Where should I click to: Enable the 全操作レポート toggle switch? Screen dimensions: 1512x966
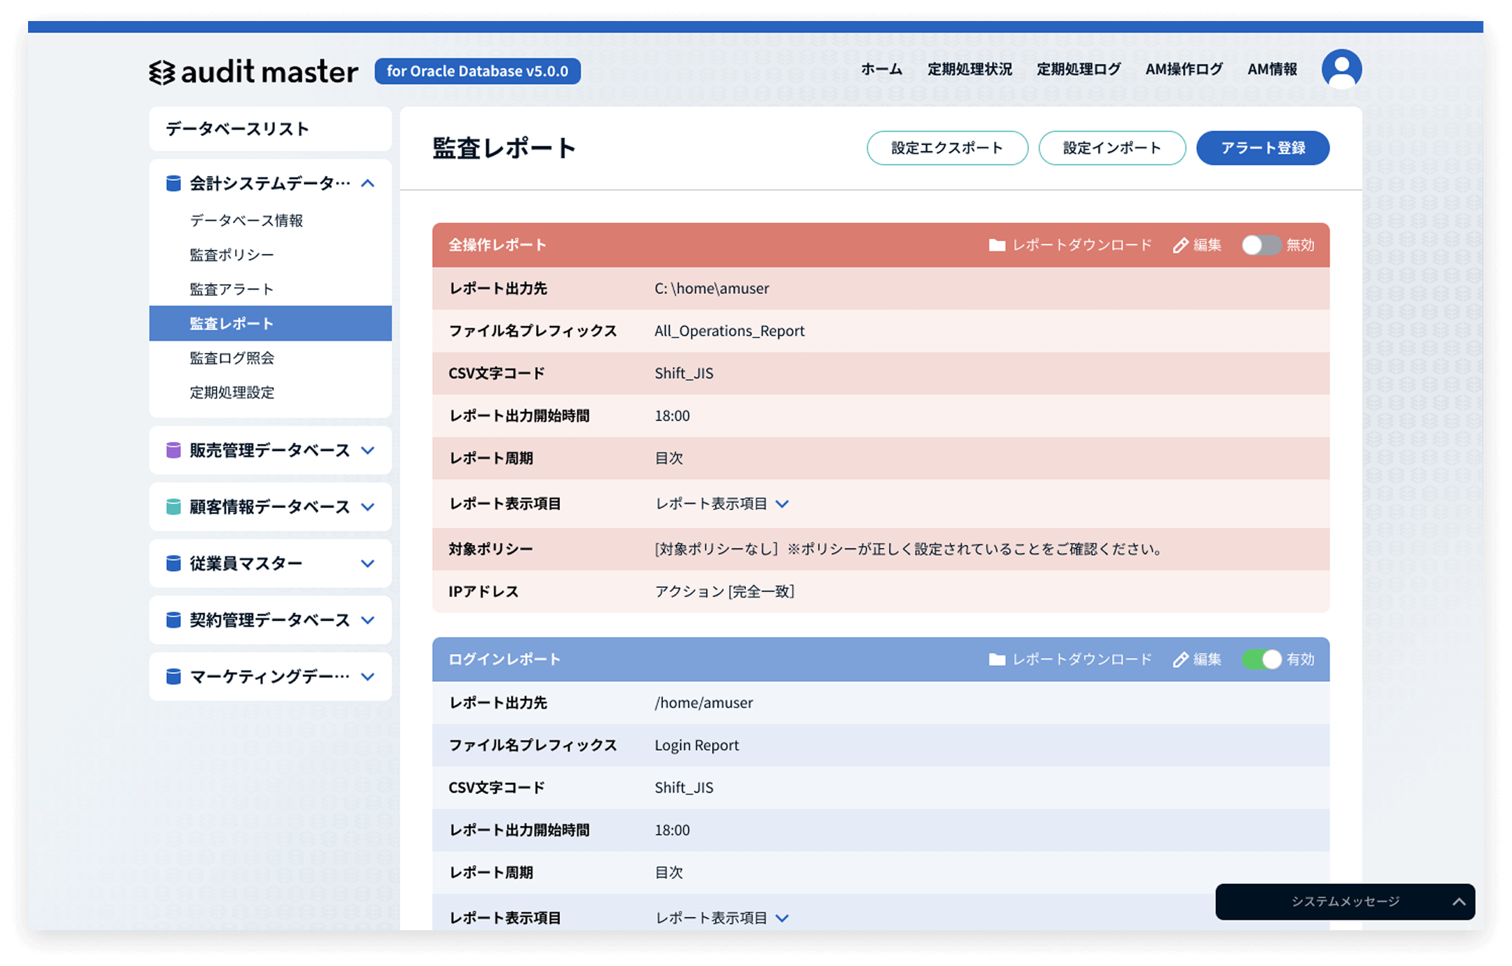coord(1261,245)
